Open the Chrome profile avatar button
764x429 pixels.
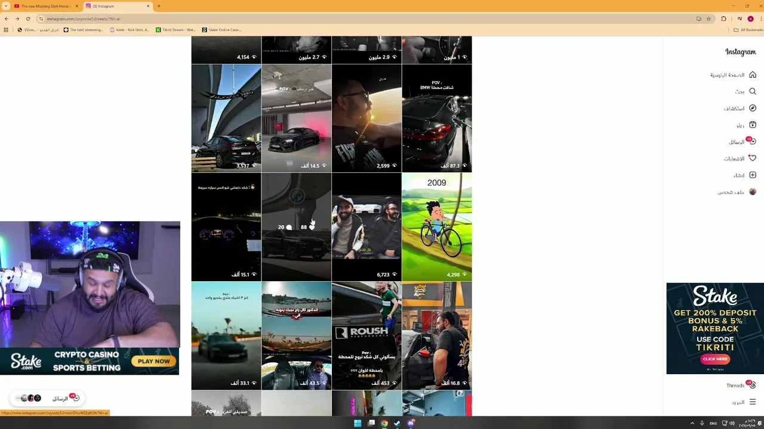click(x=750, y=18)
